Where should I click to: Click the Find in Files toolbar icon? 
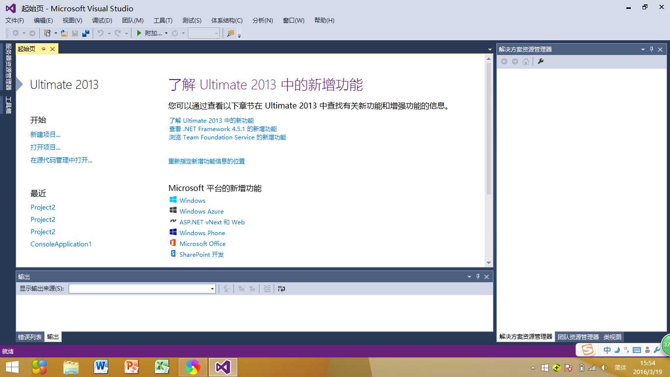231,33
